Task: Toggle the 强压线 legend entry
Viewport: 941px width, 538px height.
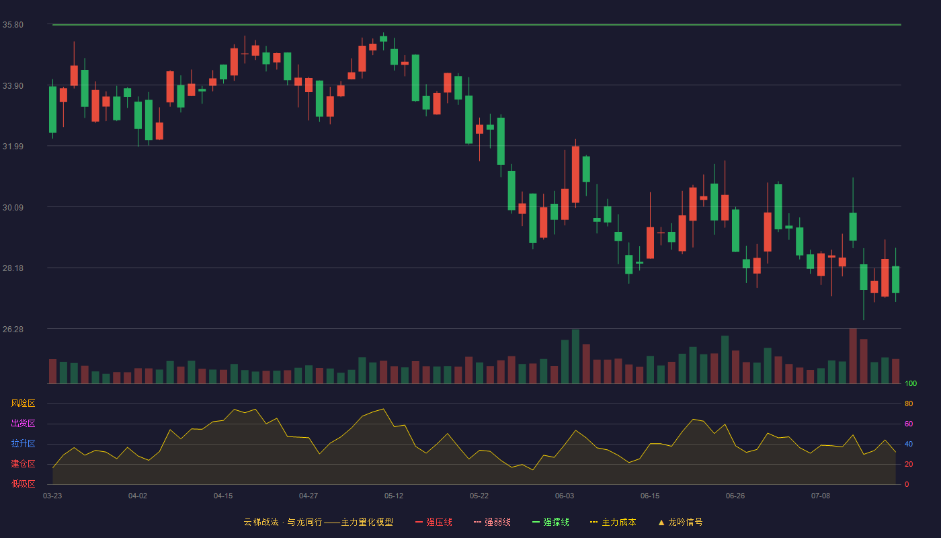Action: click(434, 522)
